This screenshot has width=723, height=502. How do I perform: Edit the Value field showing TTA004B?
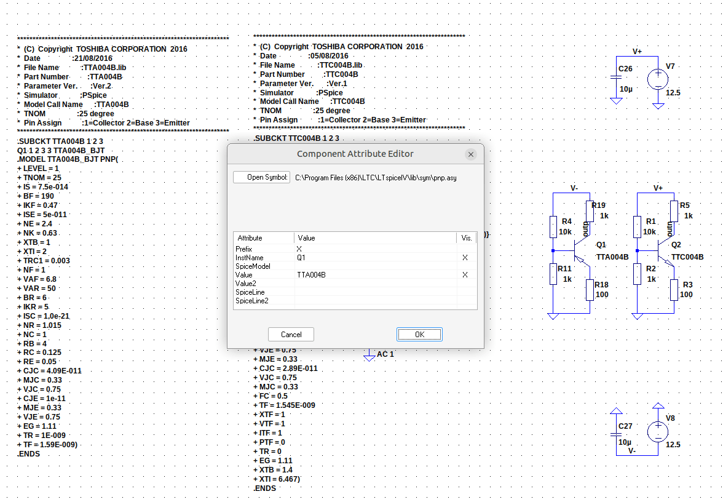tap(375, 274)
